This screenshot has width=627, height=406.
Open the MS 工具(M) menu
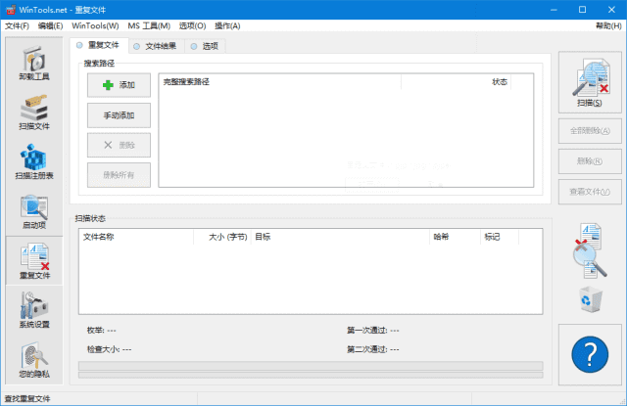(x=147, y=25)
